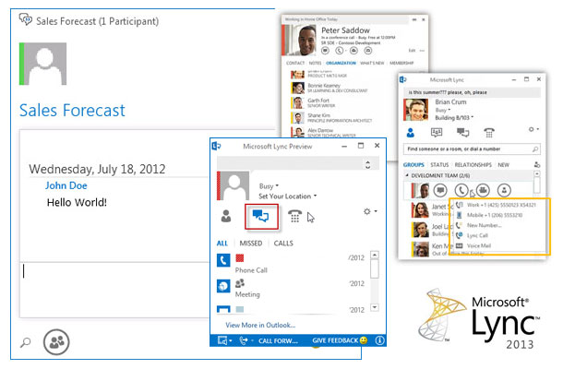Open WHAT'S NEW tab on Peter Saddow card
The image size is (563, 369).
372,63
